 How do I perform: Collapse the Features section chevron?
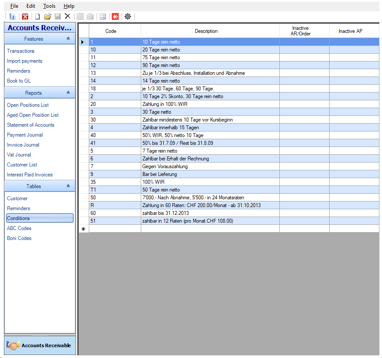pos(68,38)
